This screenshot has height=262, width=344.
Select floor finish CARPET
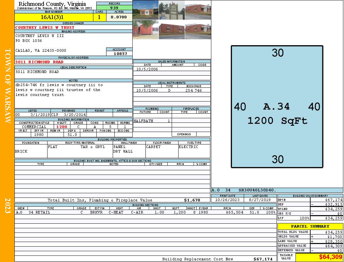click(x=153, y=147)
